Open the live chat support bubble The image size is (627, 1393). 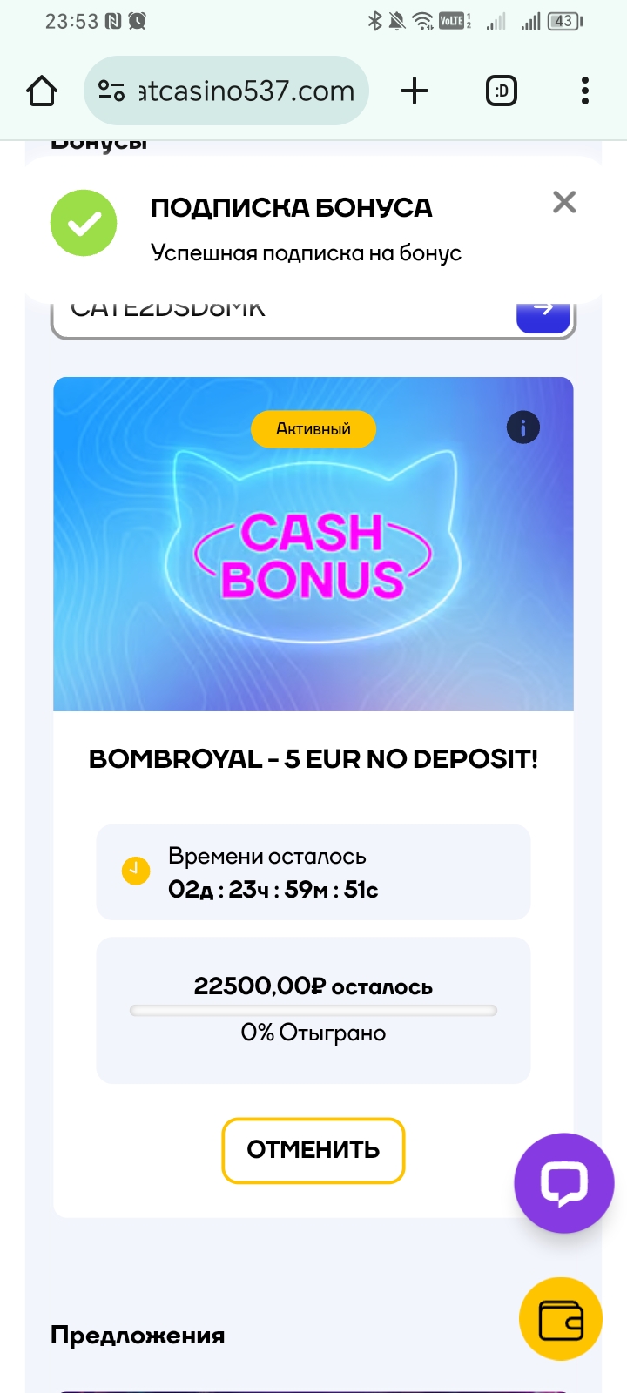pyautogui.click(x=564, y=1182)
